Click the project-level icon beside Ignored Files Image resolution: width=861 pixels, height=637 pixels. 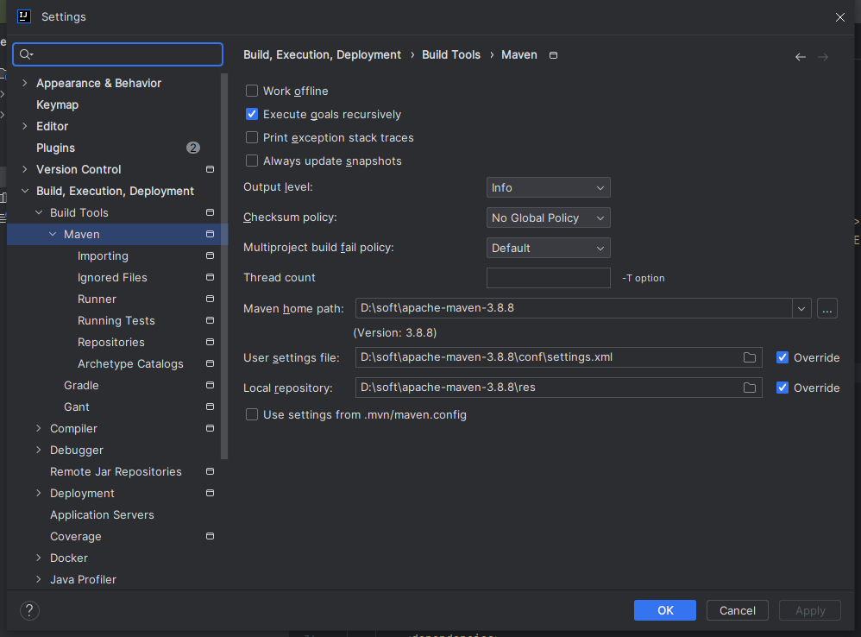coord(210,277)
